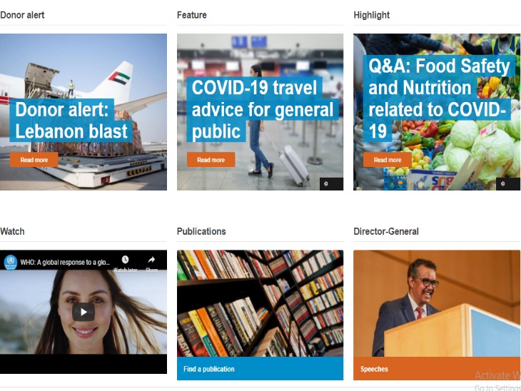Image resolution: width=521 pixels, height=391 pixels.
Task: Click the WHO channel logo on video
Action: point(10,263)
